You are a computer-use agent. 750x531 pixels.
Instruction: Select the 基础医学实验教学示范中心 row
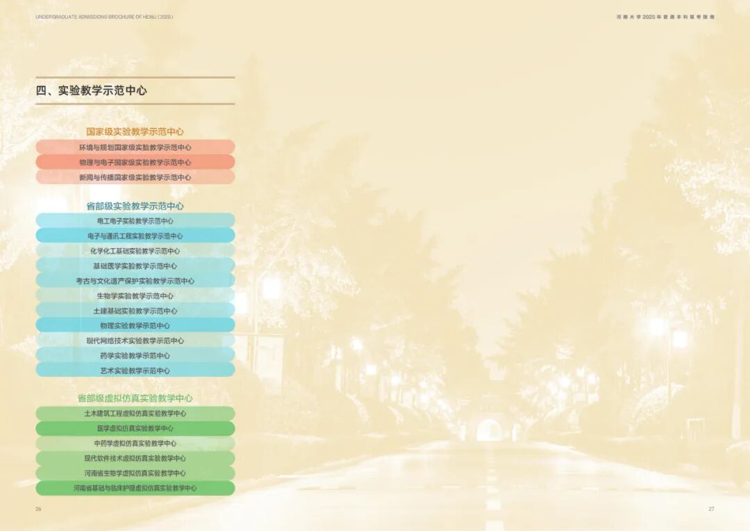click(135, 265)
